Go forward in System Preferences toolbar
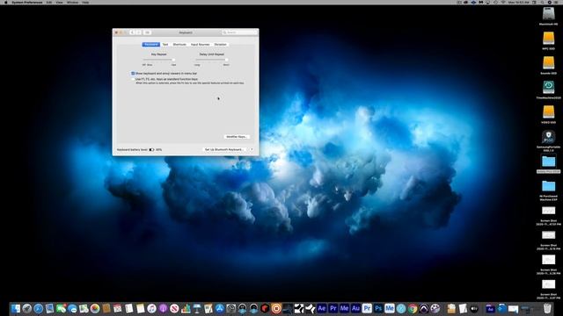Image resolution: width=563 pixels, height=316 pixels. click(x=138, y=32)
